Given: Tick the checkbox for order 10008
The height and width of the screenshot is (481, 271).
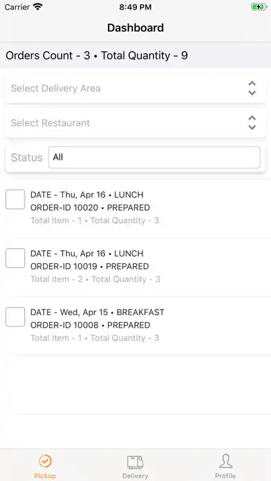Looking at the screenshot, I should coord(15,317).
